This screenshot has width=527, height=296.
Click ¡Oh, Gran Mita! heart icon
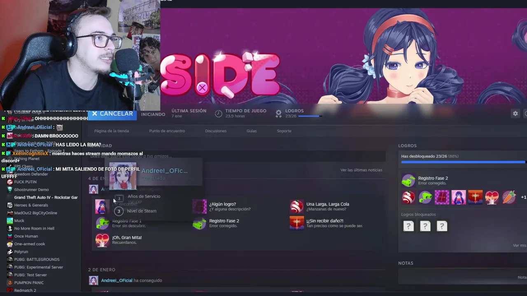102,240
